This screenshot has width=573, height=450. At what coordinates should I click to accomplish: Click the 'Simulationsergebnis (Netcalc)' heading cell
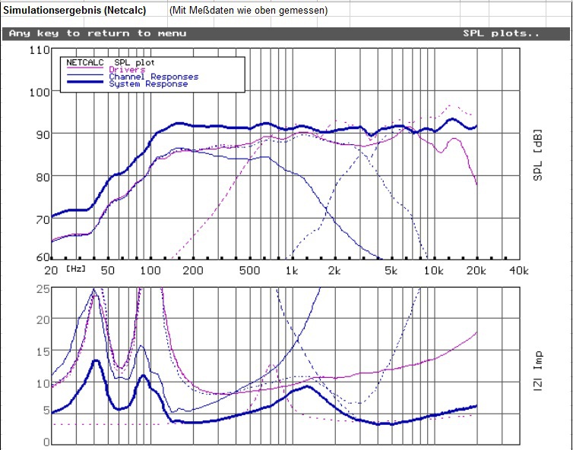click(75, 11)
